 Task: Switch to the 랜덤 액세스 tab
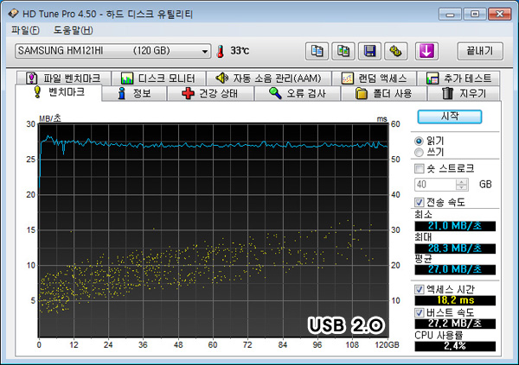(x=374, y=79)
